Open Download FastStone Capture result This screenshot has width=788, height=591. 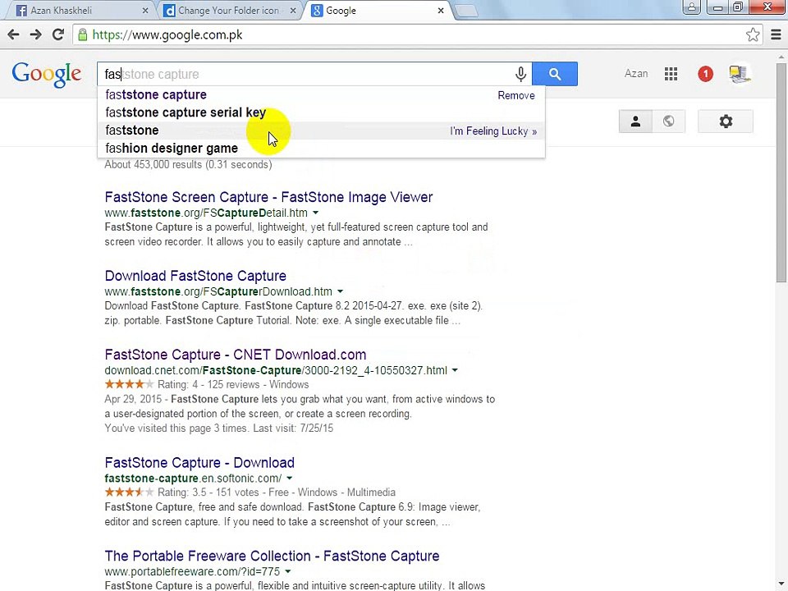pos(195,276)
